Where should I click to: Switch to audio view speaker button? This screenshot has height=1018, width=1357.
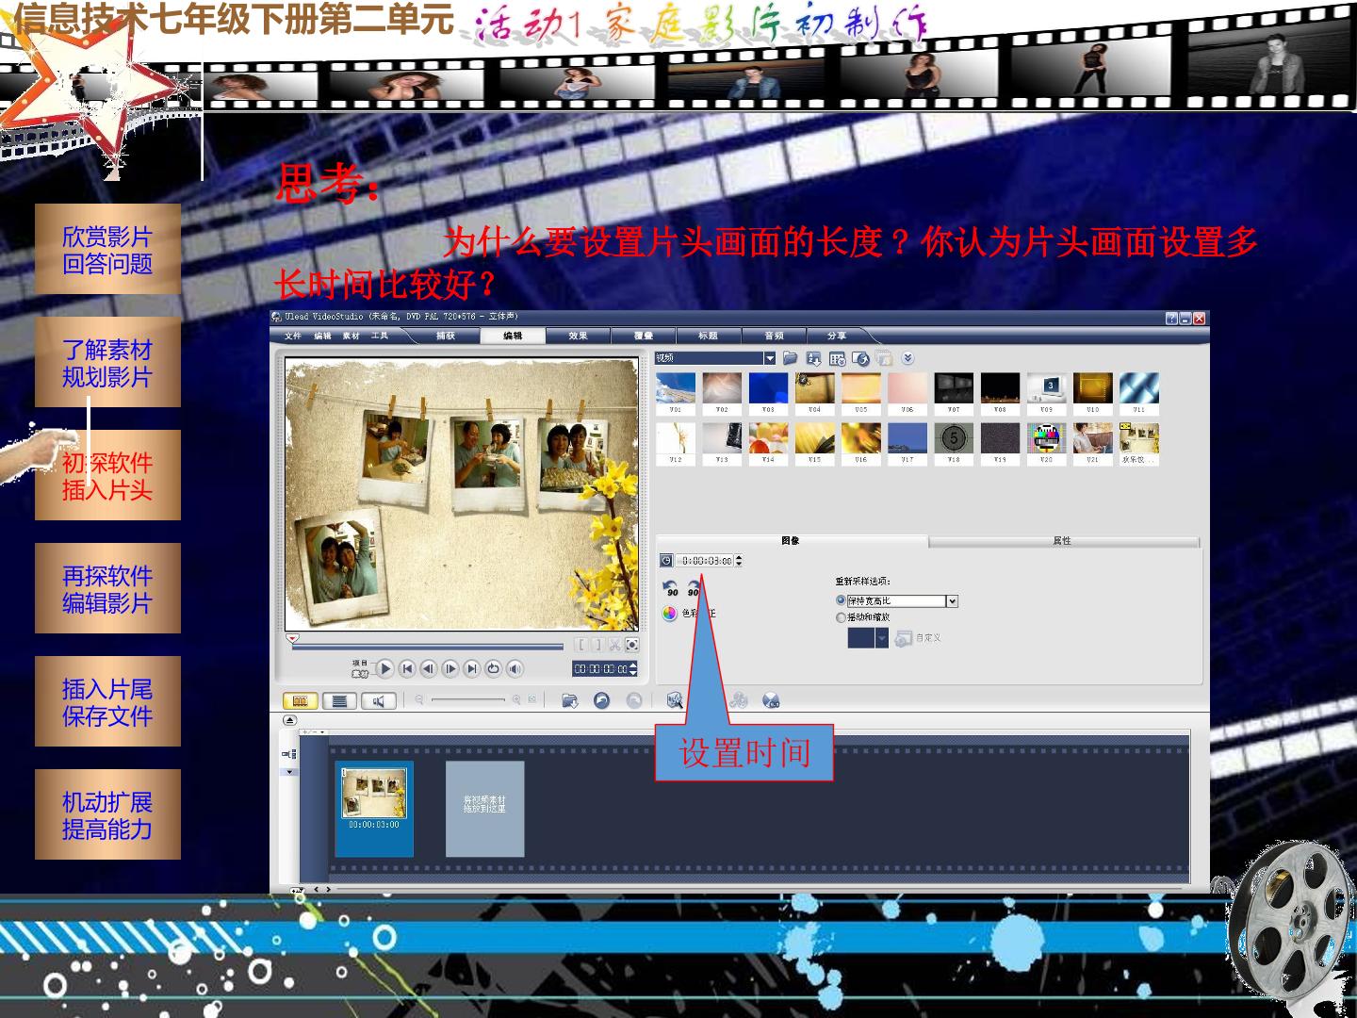[x=378, y=700]
